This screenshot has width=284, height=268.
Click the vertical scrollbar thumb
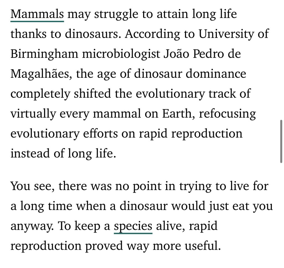click(x=282, y=141)
